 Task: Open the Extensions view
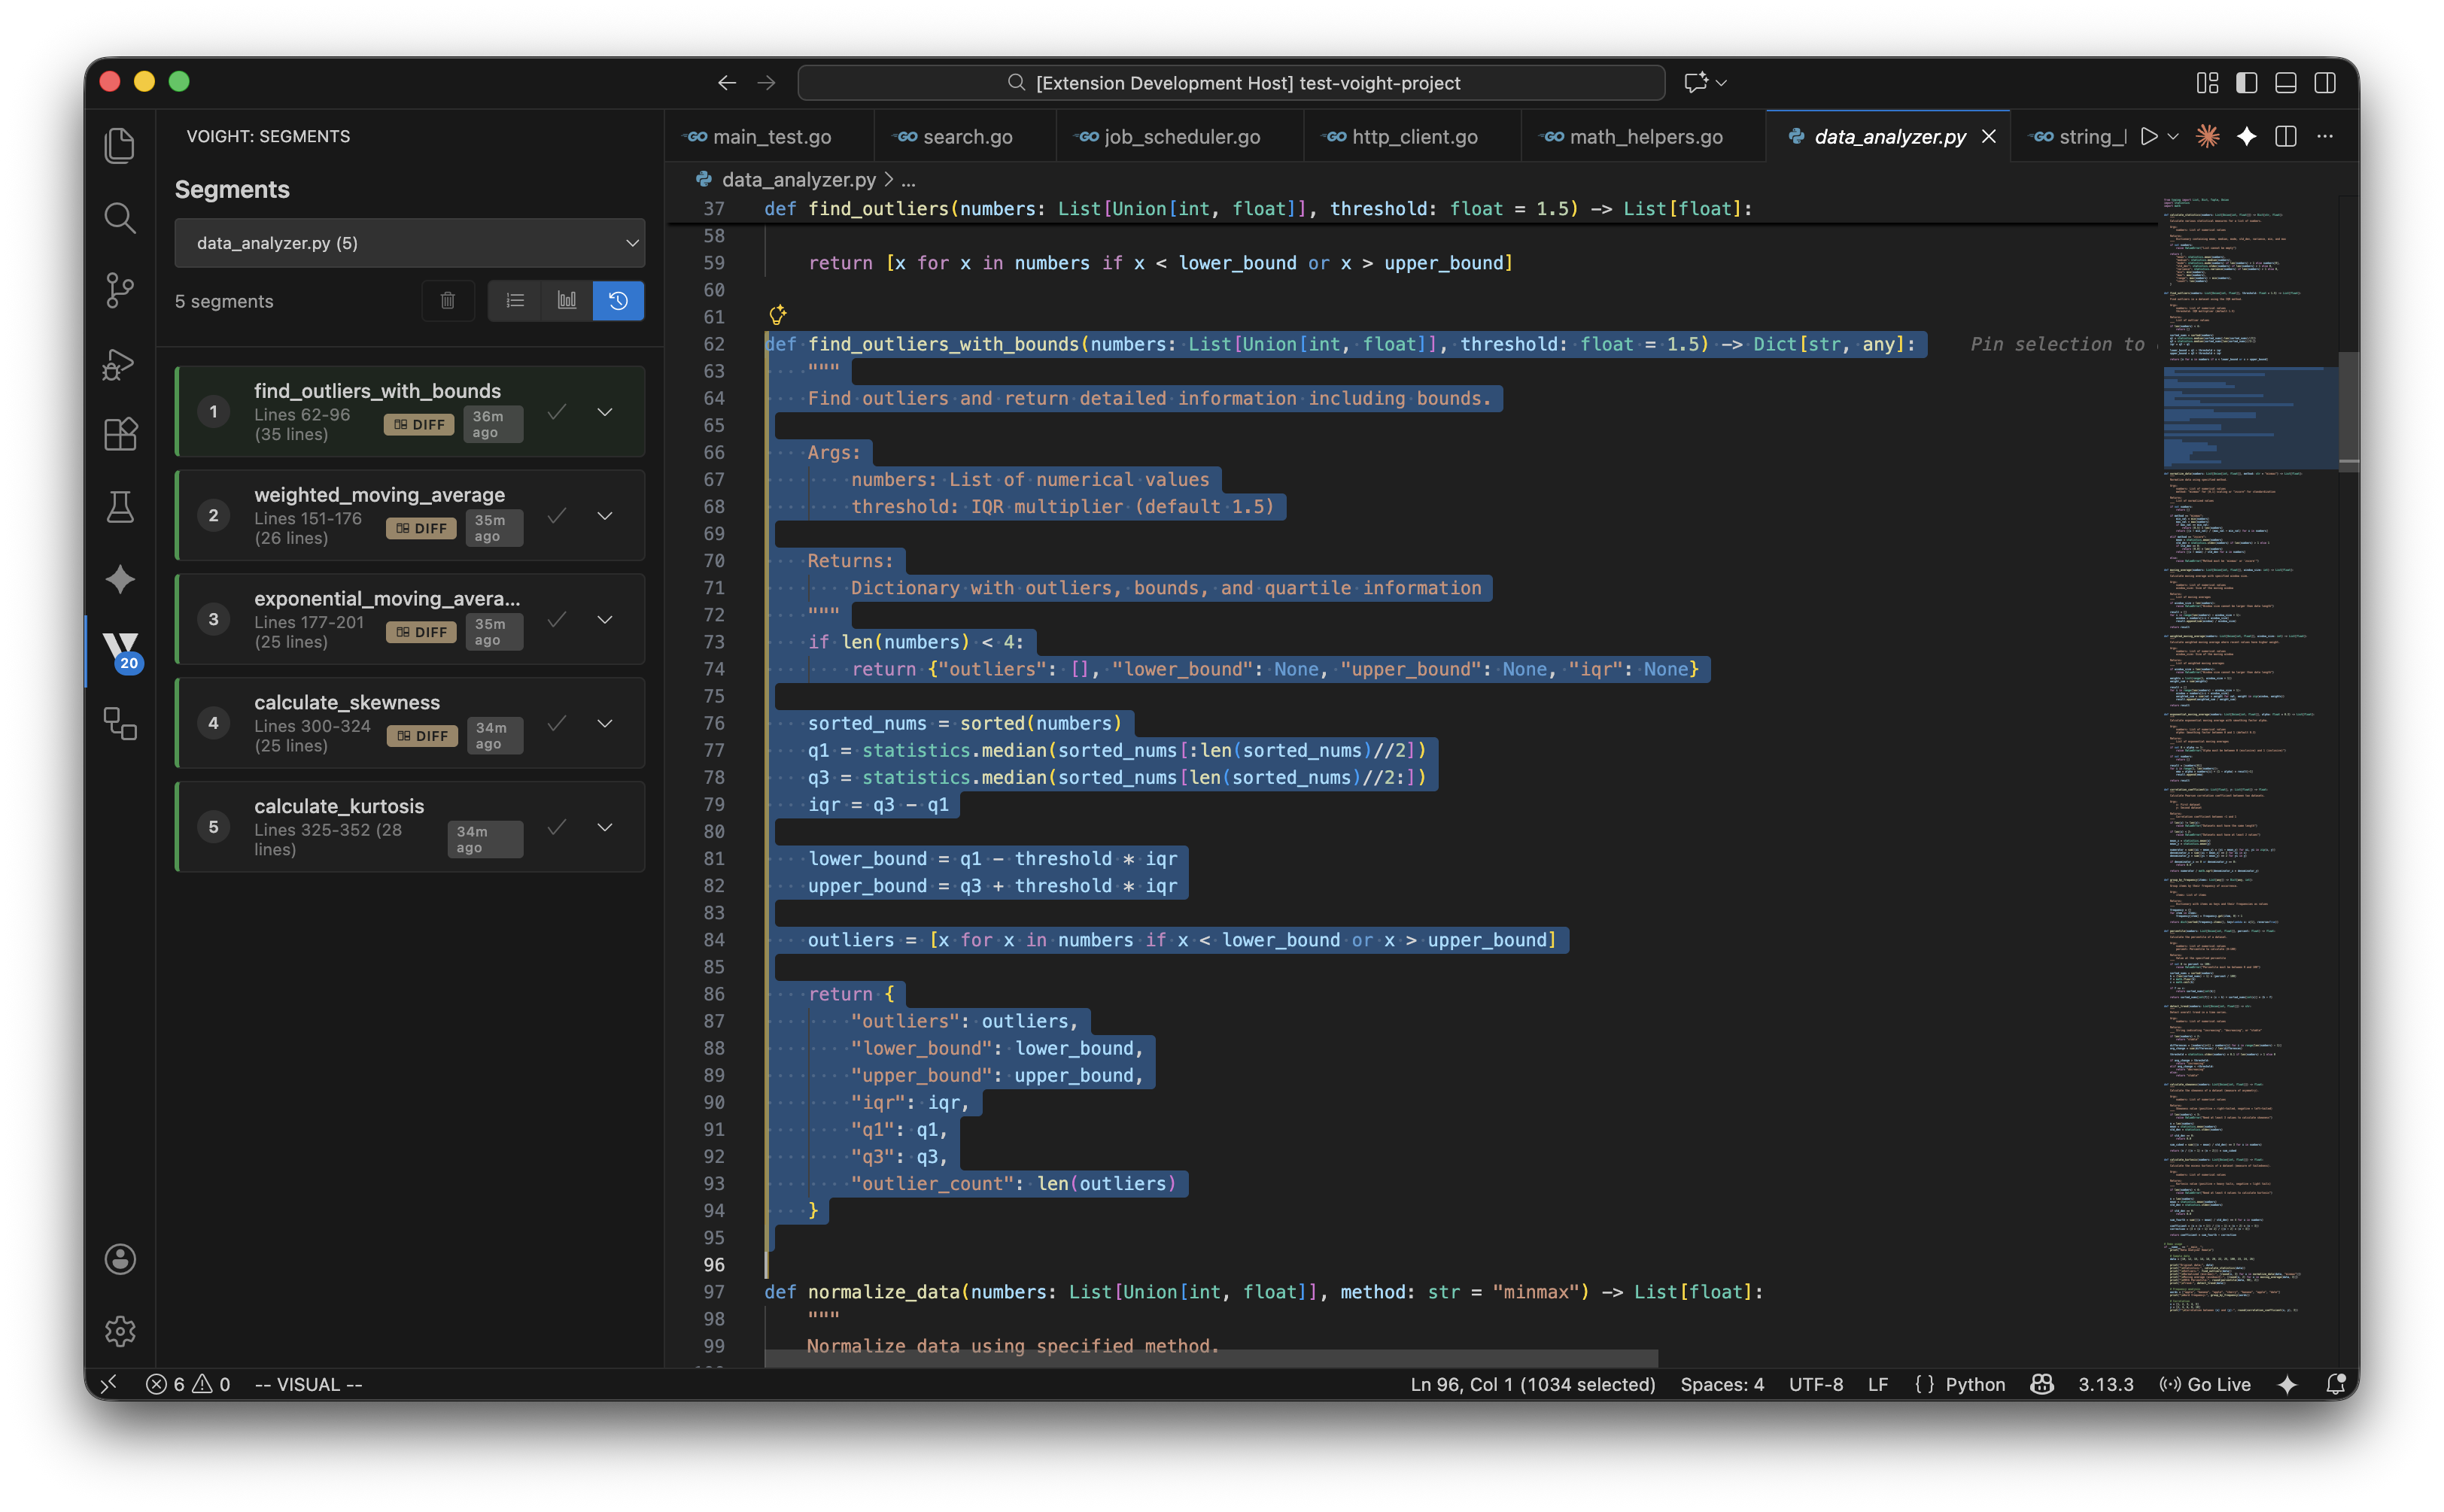click(120, 434)
